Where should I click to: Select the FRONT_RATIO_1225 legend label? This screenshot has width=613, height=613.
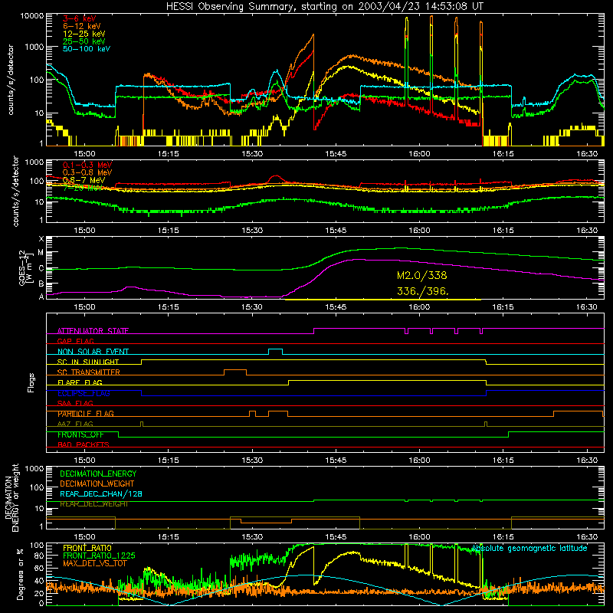point(99,556)
